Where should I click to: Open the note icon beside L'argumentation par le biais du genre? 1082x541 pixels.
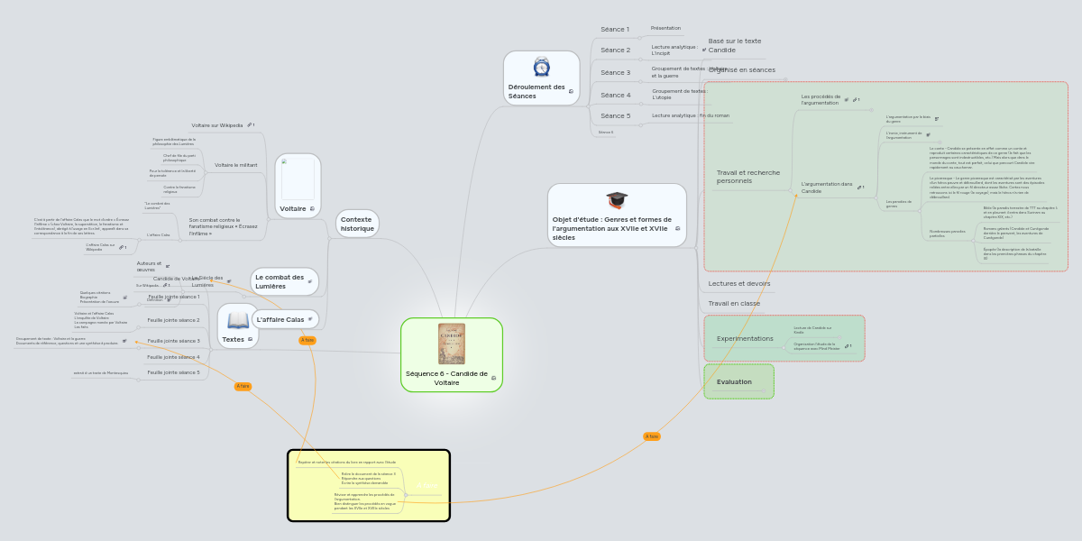[936, 118]
